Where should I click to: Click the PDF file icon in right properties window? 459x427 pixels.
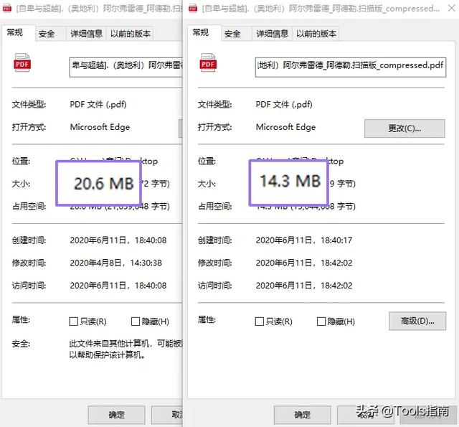pyautogui.click(x=208, y=62)
